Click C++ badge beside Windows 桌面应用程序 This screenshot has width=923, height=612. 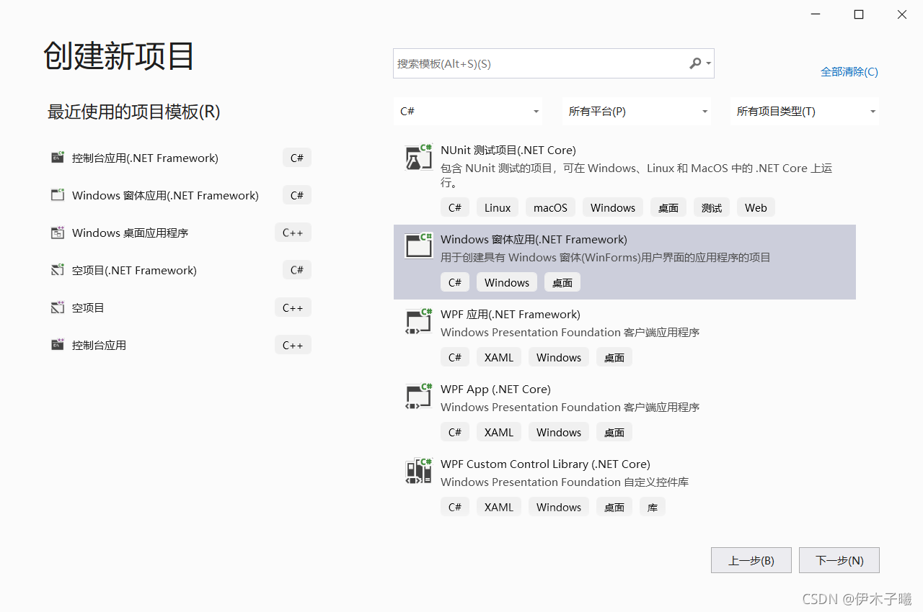point(293,233)
